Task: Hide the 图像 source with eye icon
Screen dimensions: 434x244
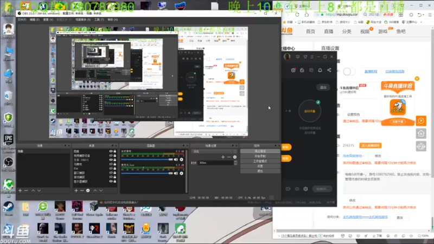Action: coord(111,151)
